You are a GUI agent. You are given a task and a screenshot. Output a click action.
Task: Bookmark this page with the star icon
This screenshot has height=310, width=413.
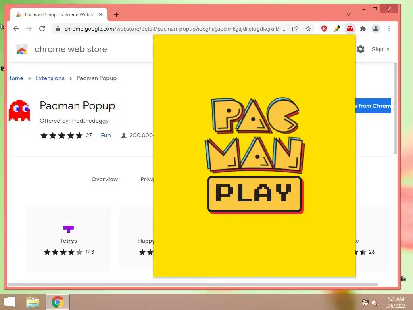[308, 29]
